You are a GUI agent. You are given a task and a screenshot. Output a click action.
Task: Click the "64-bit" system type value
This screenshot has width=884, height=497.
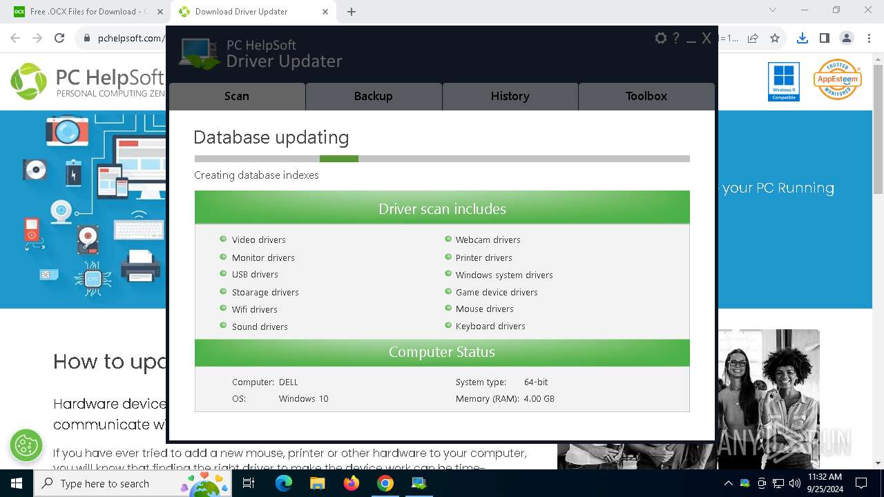[536, 382]
